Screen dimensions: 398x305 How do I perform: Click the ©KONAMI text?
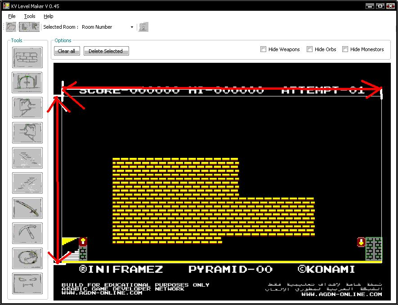point(326,269)
